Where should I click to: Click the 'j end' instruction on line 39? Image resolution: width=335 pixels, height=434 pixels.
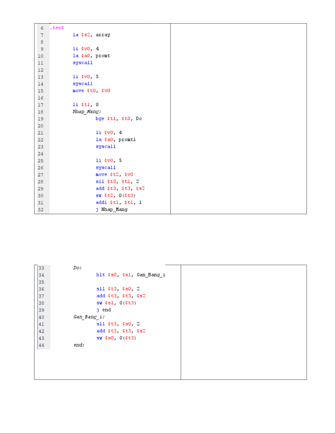104,310
